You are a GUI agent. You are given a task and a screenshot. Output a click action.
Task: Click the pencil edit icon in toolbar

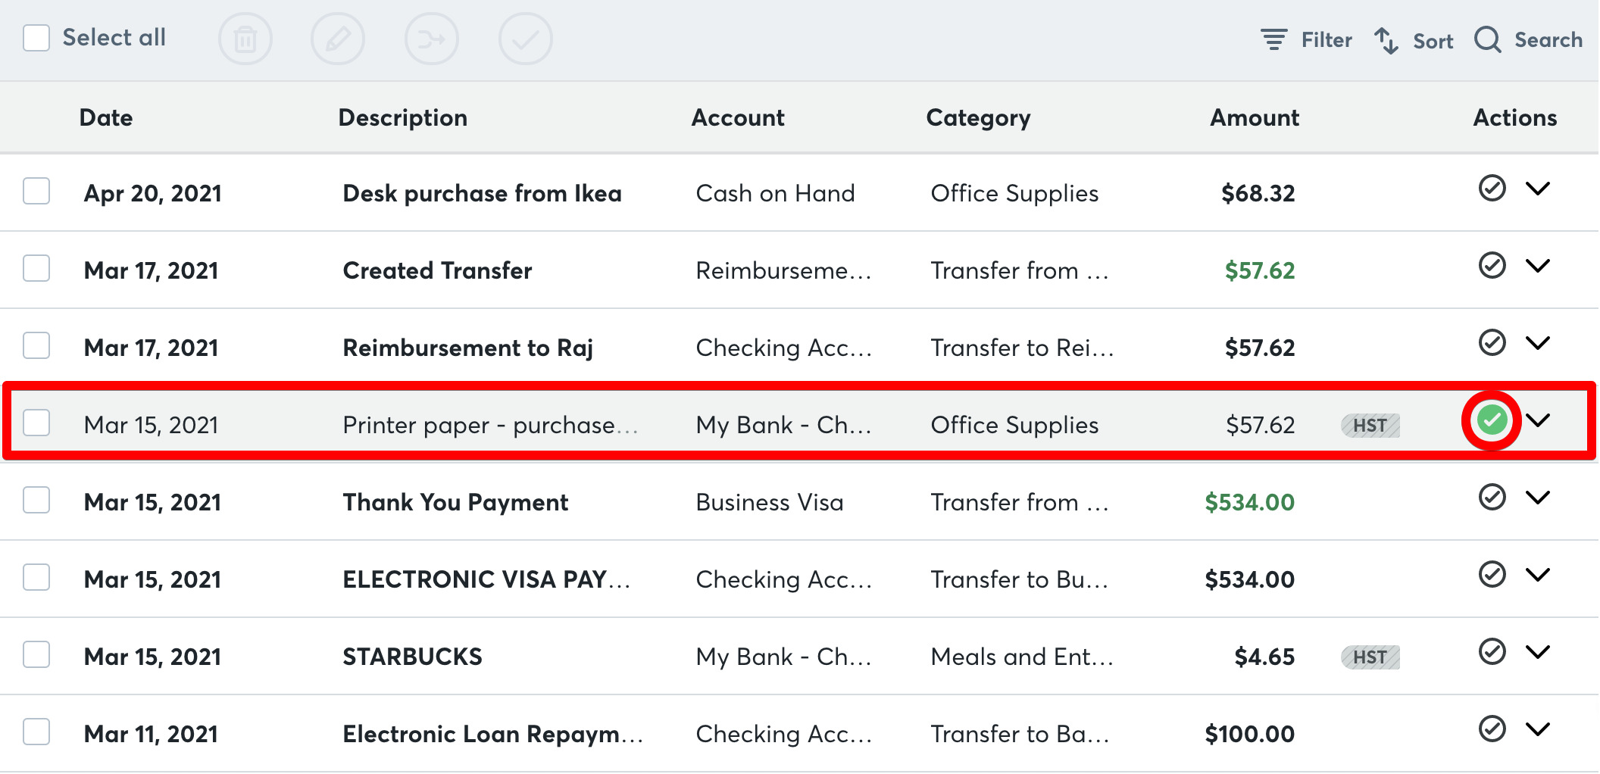coord(338,39)
